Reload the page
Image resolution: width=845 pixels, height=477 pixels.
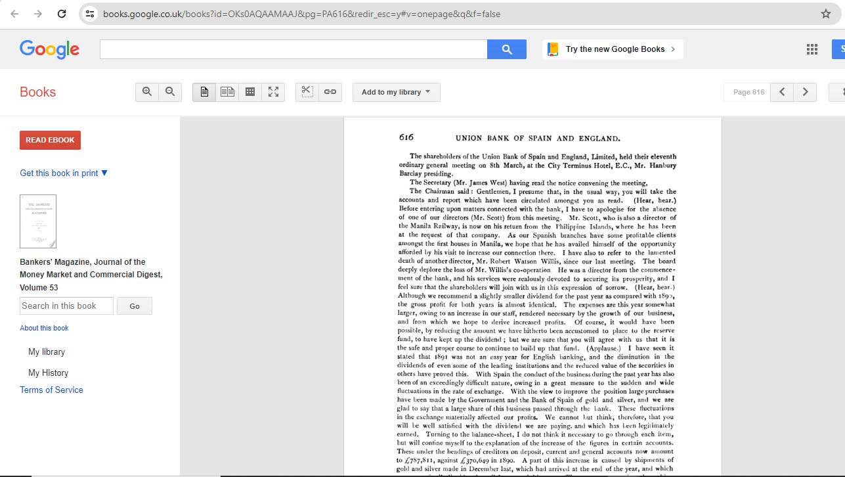62,14
